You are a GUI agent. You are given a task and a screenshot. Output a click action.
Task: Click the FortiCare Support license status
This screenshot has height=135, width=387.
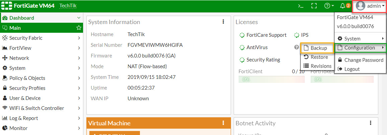(263, 35)
